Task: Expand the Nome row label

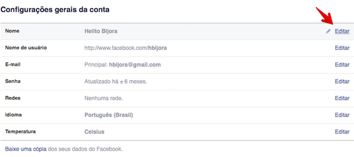Action: 12,31
